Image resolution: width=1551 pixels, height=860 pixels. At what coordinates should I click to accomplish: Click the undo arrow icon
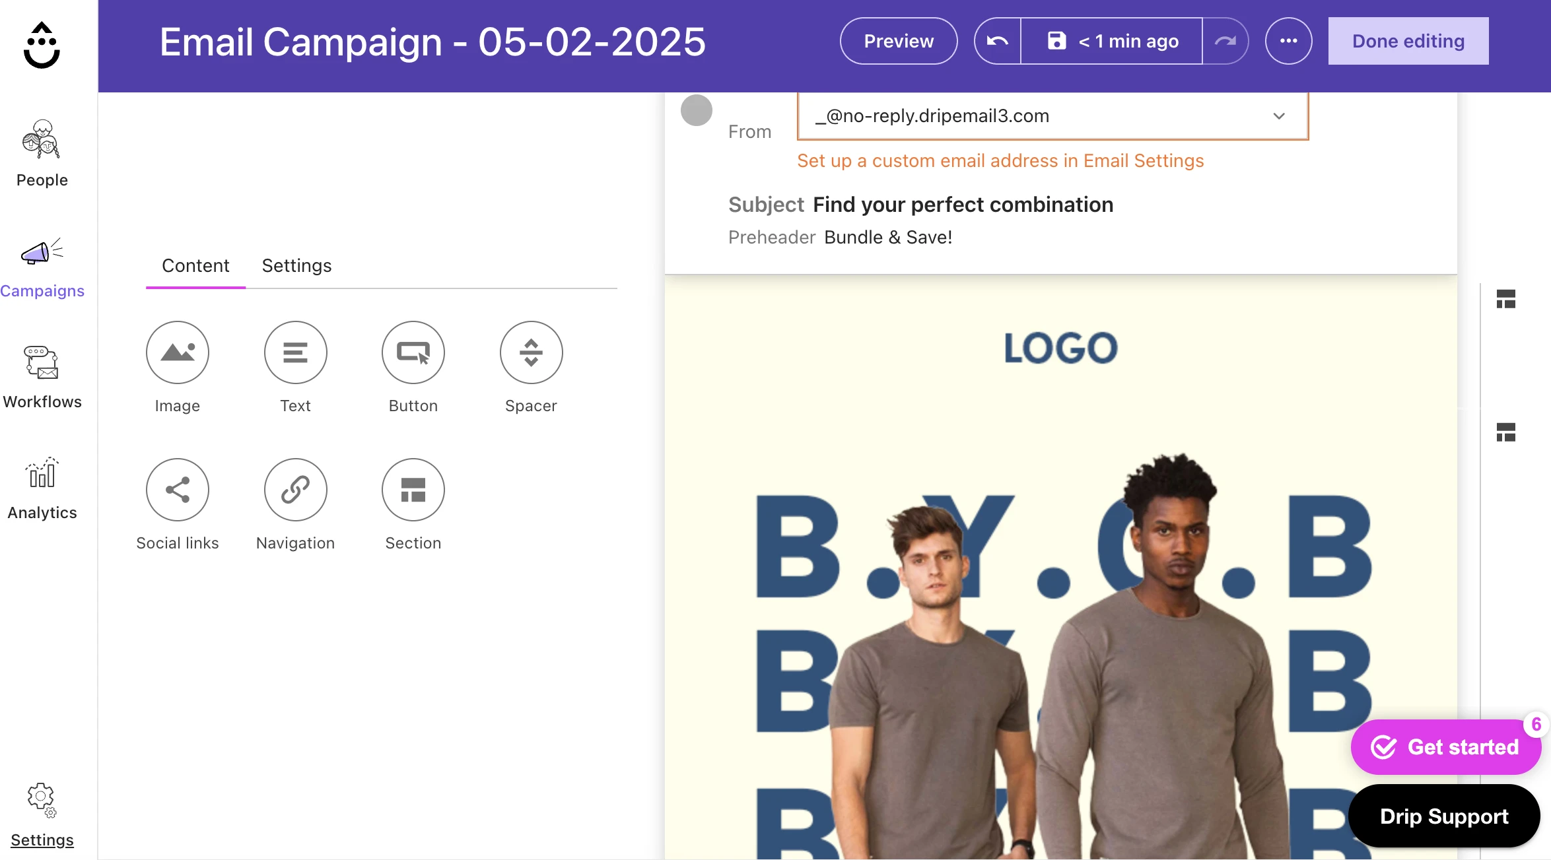(997, 41)
